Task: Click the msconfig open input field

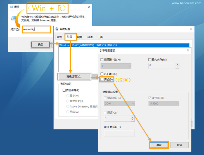Action: tap(36, 29)
